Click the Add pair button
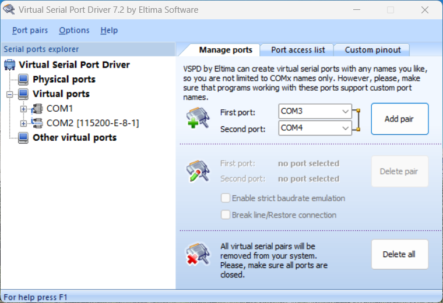The height and width of the screenshot is (303, 443). (x=399, y=119)
